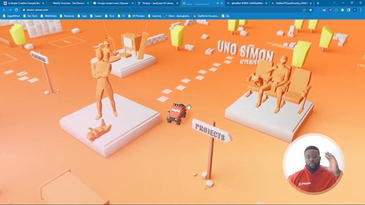
Task: Bookmark this page with the star icon
Action: click(x=310, y=10)
